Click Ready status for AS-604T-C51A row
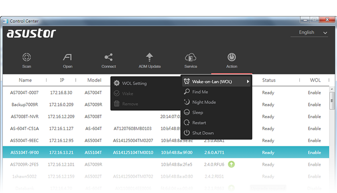Image resolution: width=337 pixels, height=193 pixels. tap(268, 129)
